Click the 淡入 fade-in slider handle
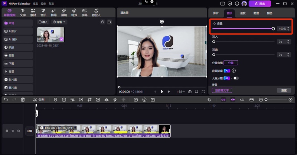297x155 pixels. (x=214, y=42)
